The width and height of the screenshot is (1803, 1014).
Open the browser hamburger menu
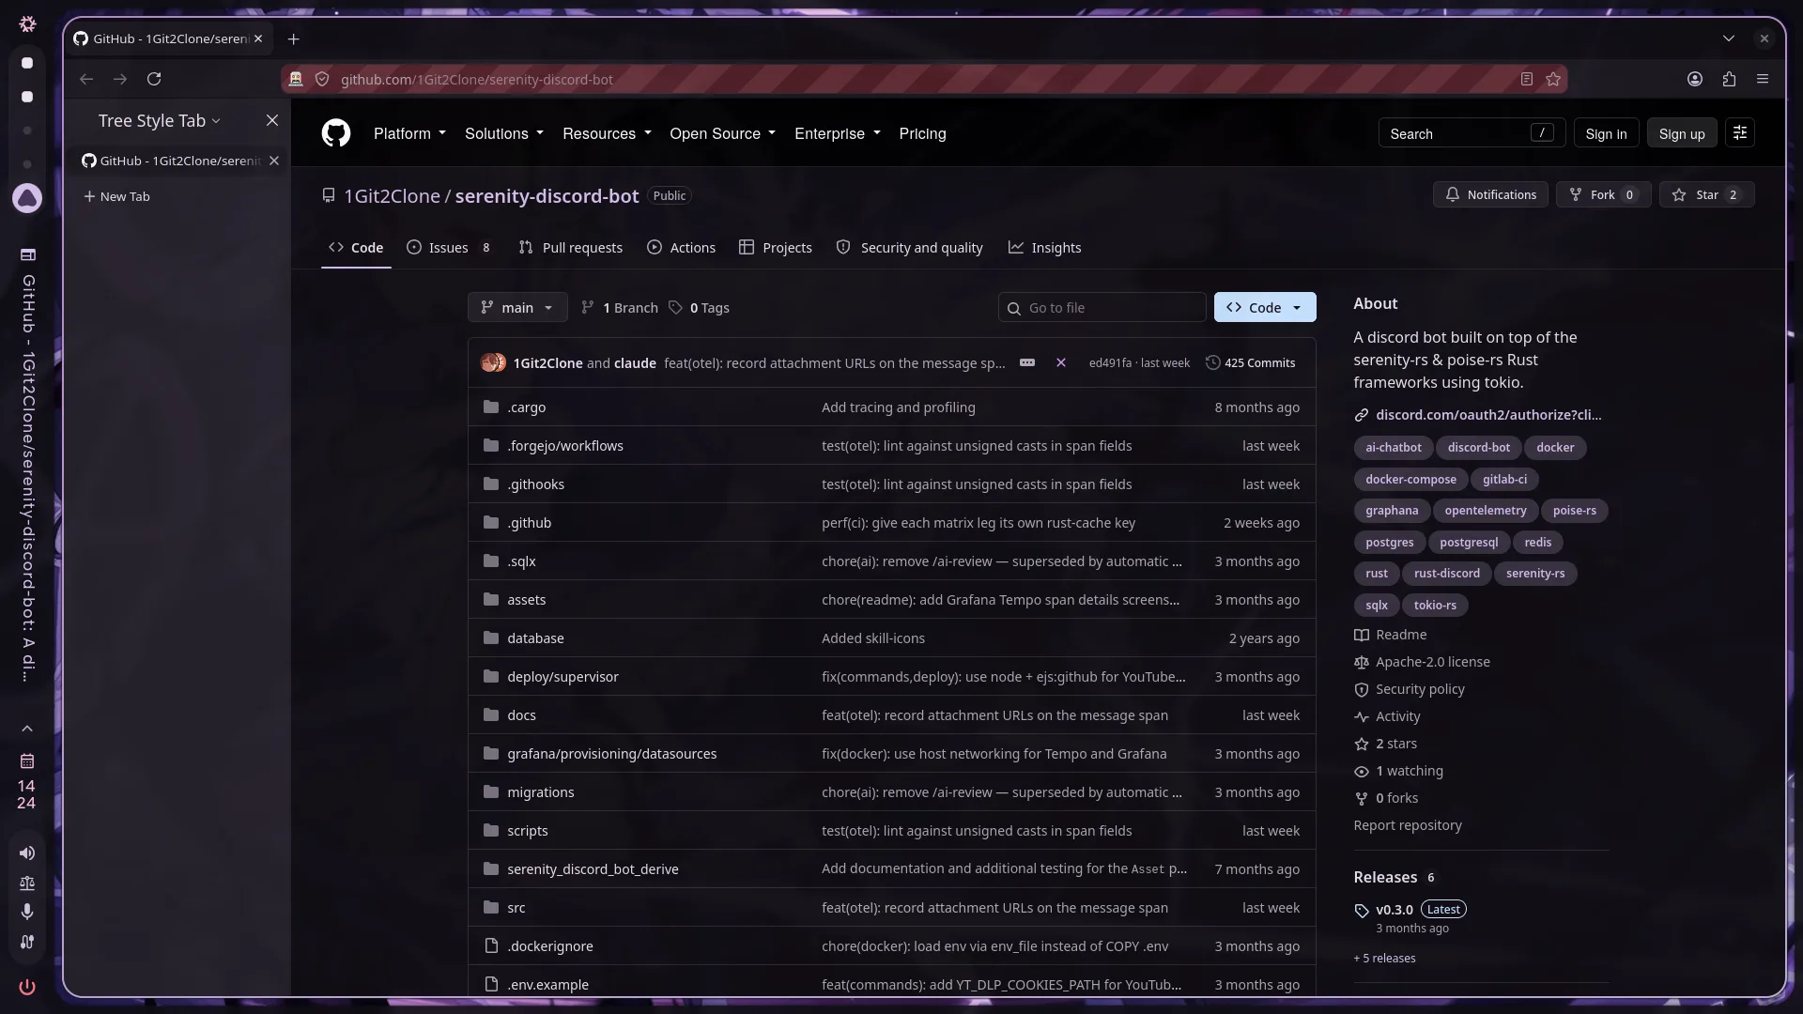click(1763, 79)
